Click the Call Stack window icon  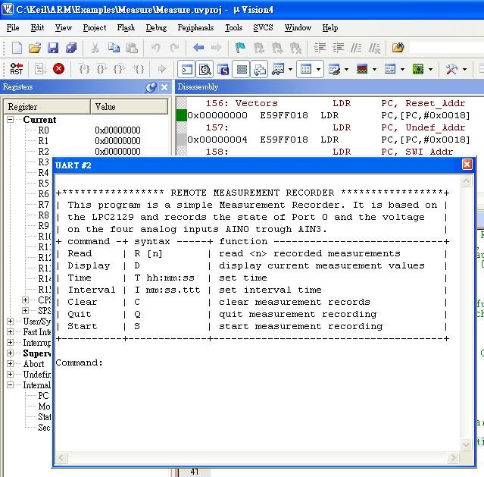coord(260,69)
